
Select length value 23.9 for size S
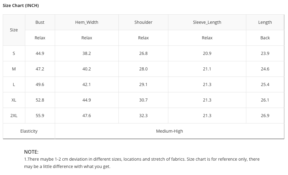point(265,53)
